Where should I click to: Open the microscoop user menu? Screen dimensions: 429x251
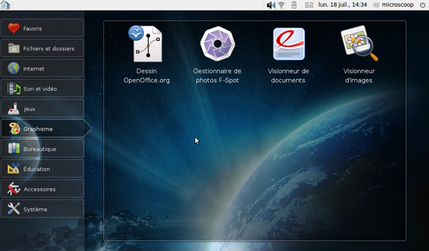(393, 5)
